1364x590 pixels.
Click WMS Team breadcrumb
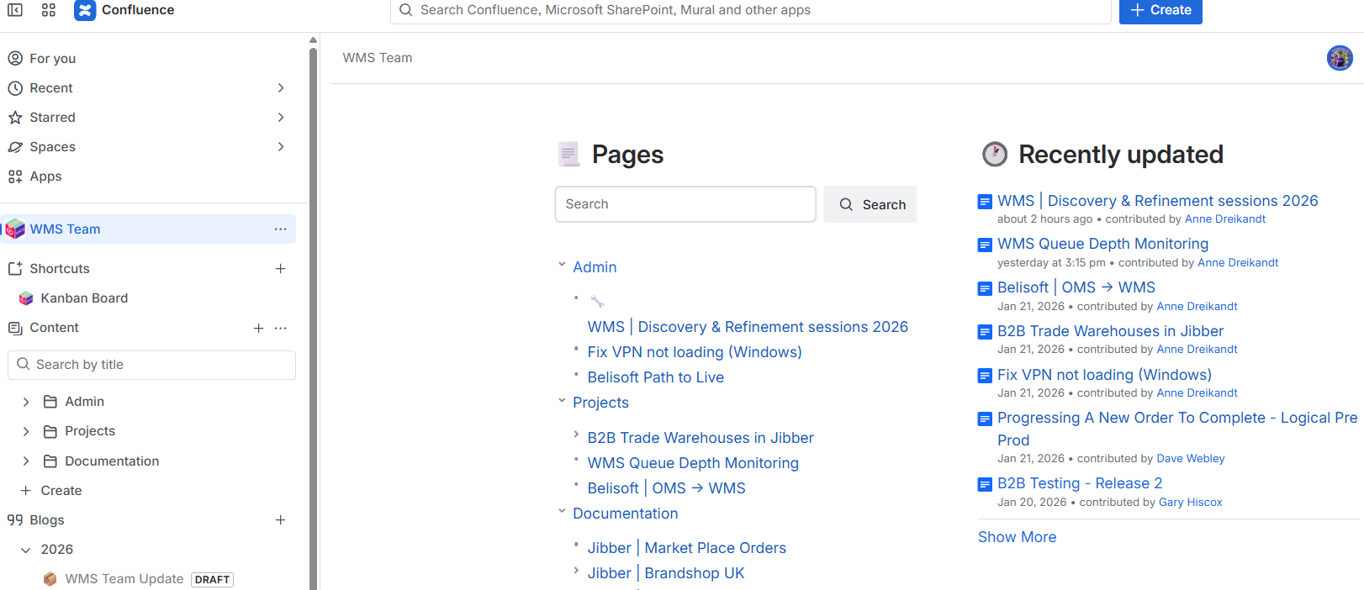378,58
